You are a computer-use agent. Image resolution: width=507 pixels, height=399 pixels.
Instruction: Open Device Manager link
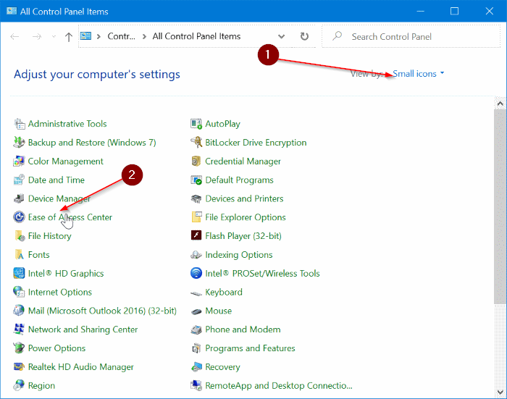coord(59,198)
